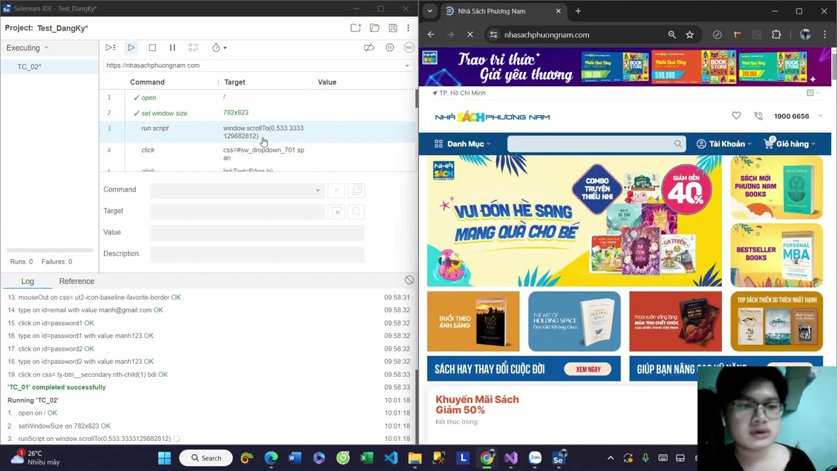The image size is (837, 471).
Task: Click the zoom magnifier icon in address bar
Action: point(672,35)
